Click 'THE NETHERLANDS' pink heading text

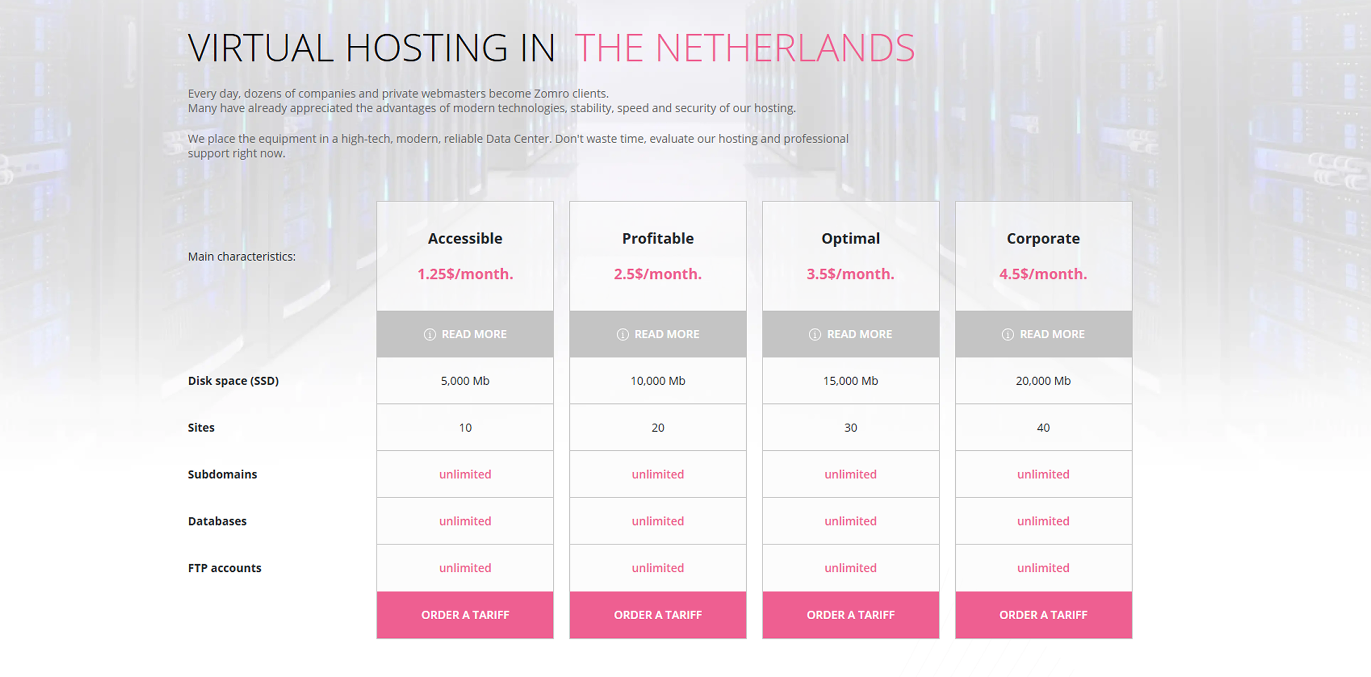744,48
